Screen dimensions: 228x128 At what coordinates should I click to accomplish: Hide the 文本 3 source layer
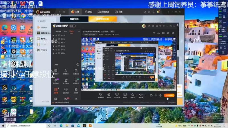(x=53, y=46)
